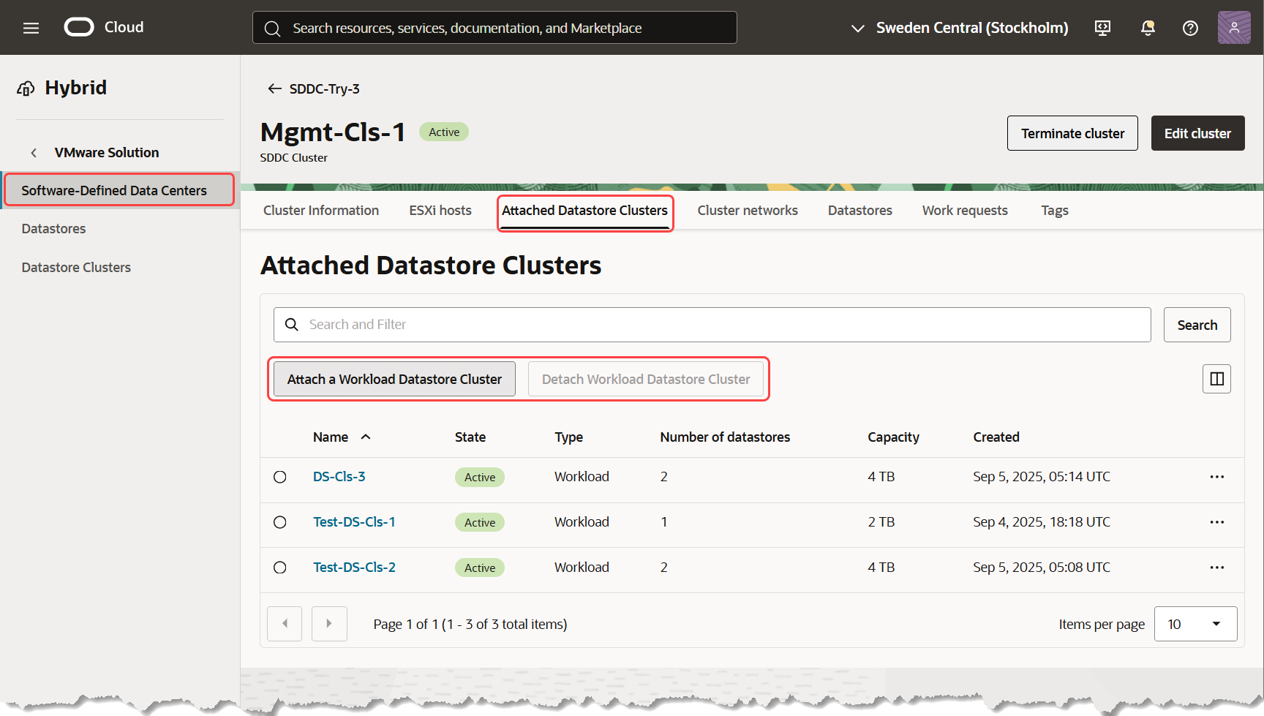
Task: Collapse the VMware Solution section chevron
Action: tap(34, 152)
